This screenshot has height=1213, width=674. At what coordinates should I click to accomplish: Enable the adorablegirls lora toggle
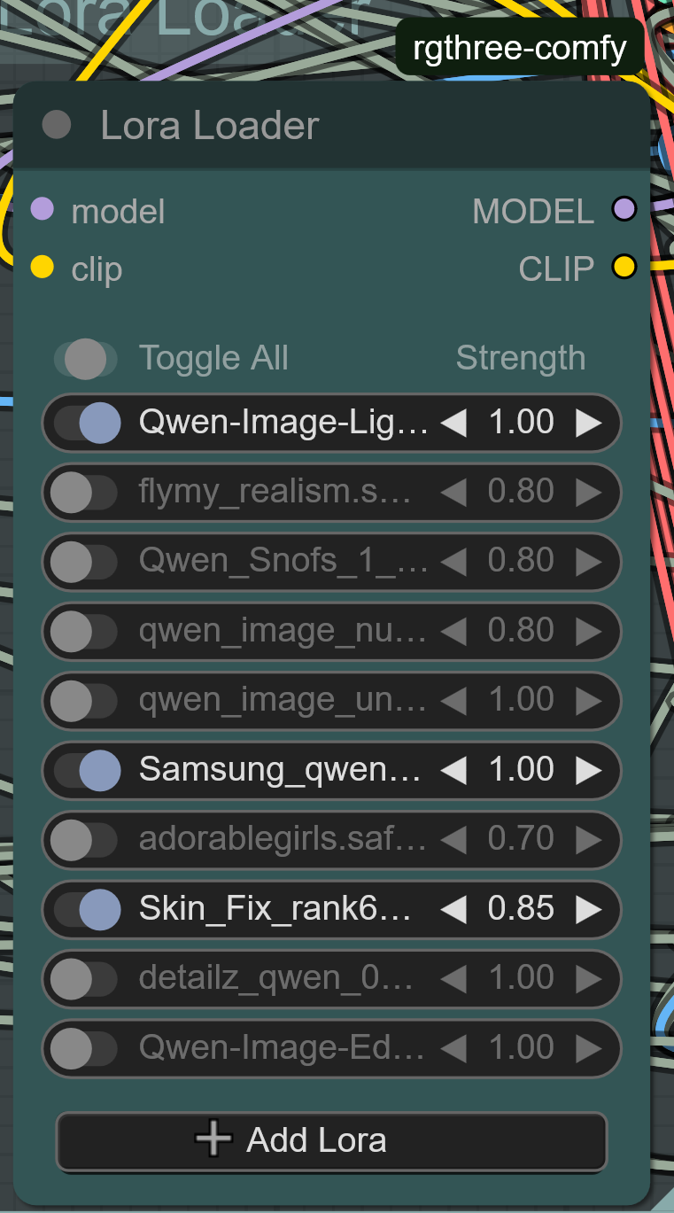click(85, 839)
